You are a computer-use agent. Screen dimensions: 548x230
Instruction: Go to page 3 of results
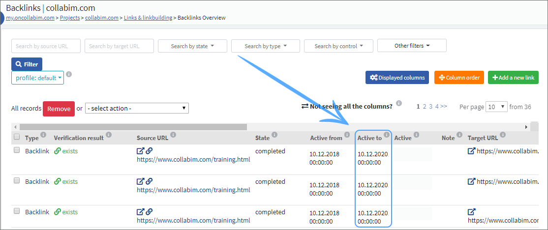point(431,107)
